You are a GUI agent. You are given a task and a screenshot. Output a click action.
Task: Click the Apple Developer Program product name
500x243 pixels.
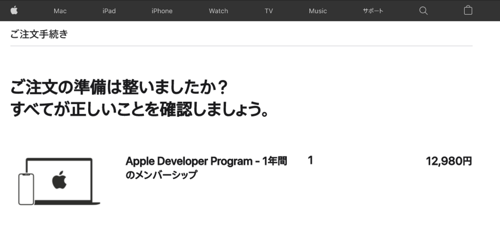(x=206, y=161)
